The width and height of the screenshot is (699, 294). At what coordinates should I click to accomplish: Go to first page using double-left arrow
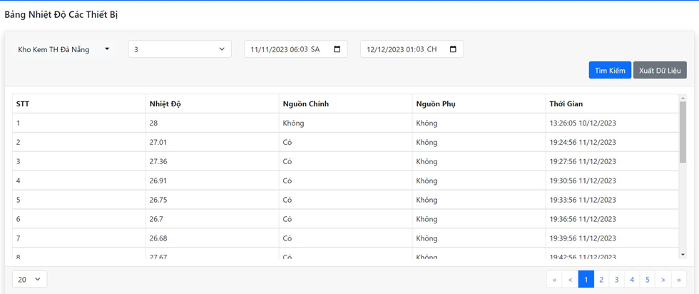(554, 280)
